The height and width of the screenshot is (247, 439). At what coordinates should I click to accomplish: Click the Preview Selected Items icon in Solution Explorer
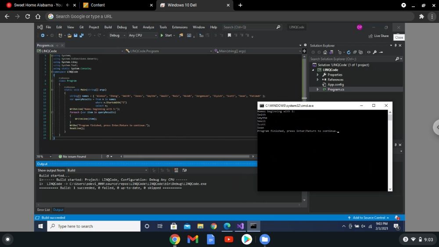[x=381, y=52]
